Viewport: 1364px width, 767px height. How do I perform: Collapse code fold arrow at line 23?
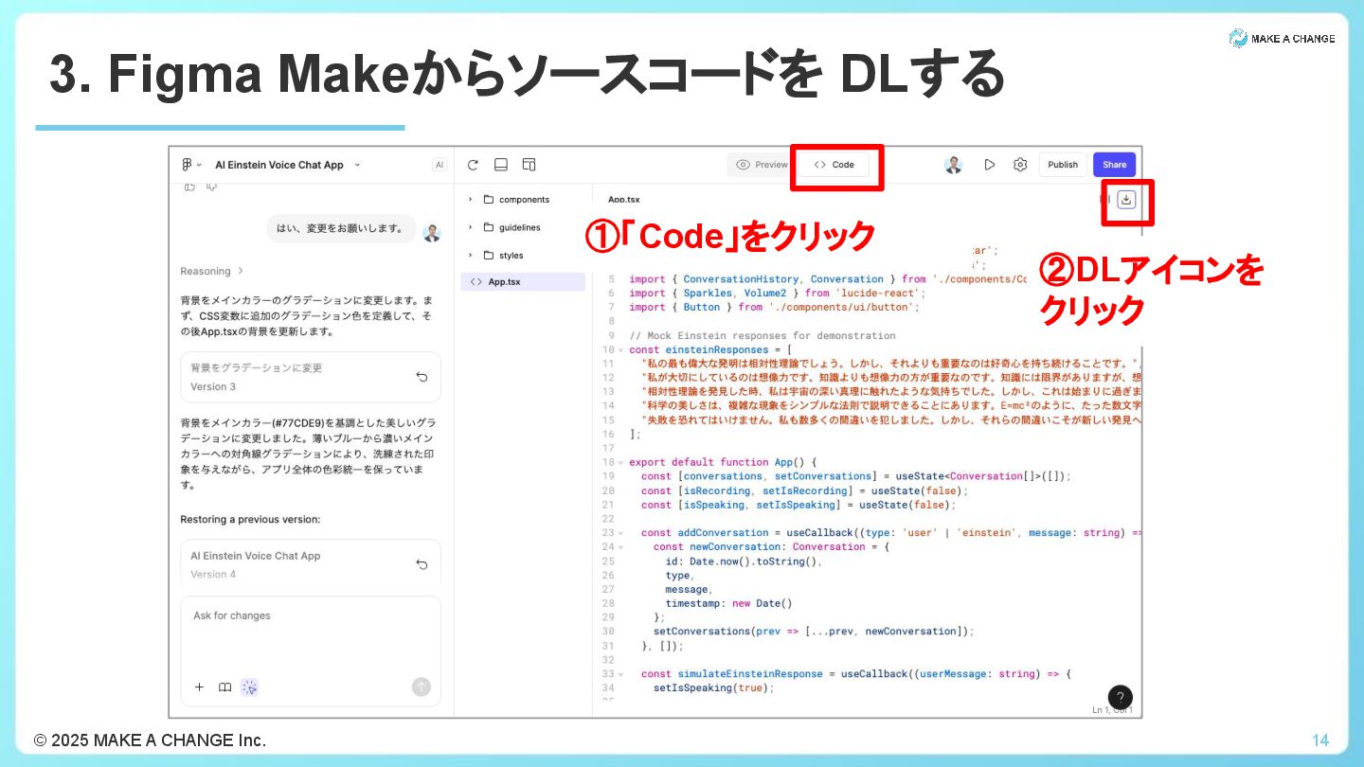(621, 533)
